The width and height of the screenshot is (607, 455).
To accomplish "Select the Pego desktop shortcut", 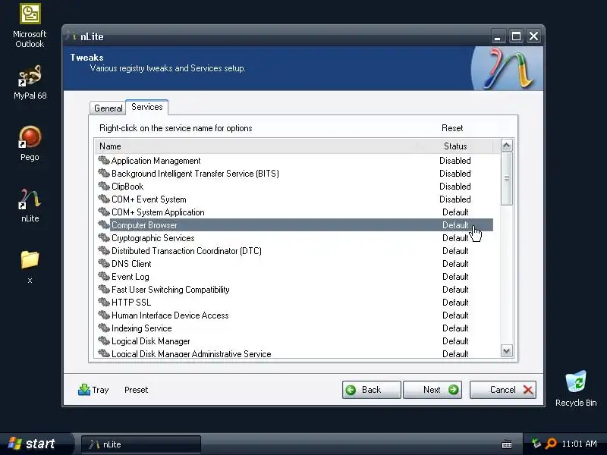I will (x=30, y=143).
